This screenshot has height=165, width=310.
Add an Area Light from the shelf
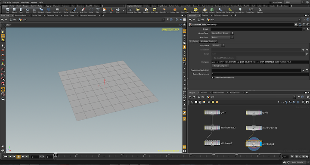coord(155,10)
